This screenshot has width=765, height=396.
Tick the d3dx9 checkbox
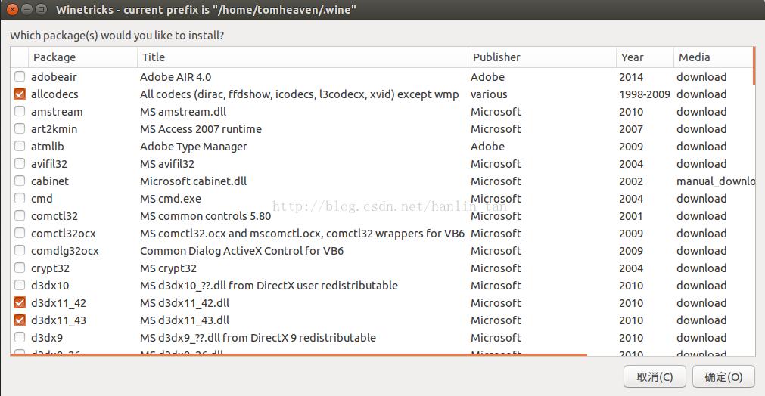tap(20, 338)
